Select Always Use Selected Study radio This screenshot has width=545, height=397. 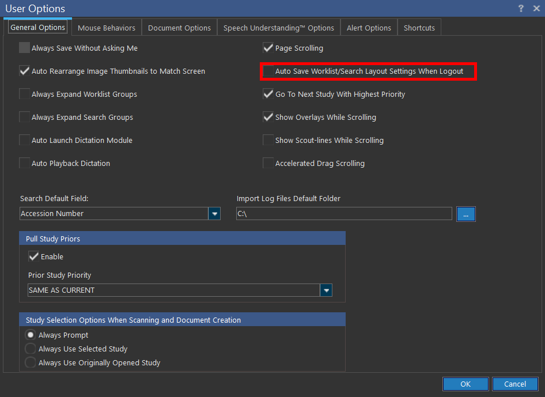click(31, 349)
